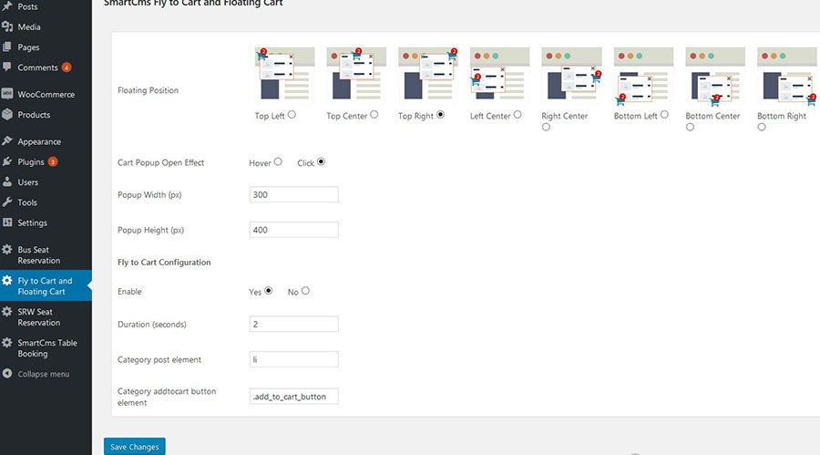Click the Appearance brush icon
Screen dimensions: 820x455
[6, 140]
